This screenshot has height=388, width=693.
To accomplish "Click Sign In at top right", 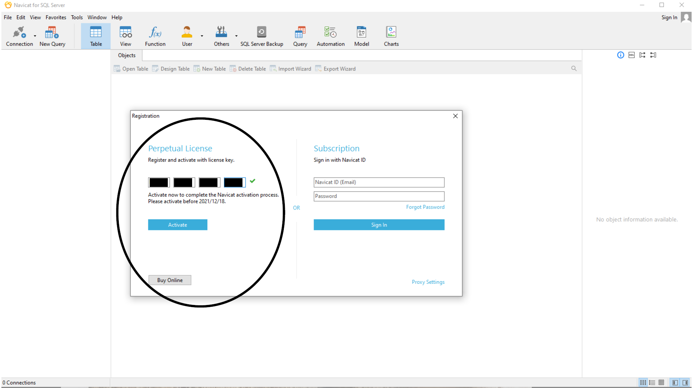I will 669,17.
